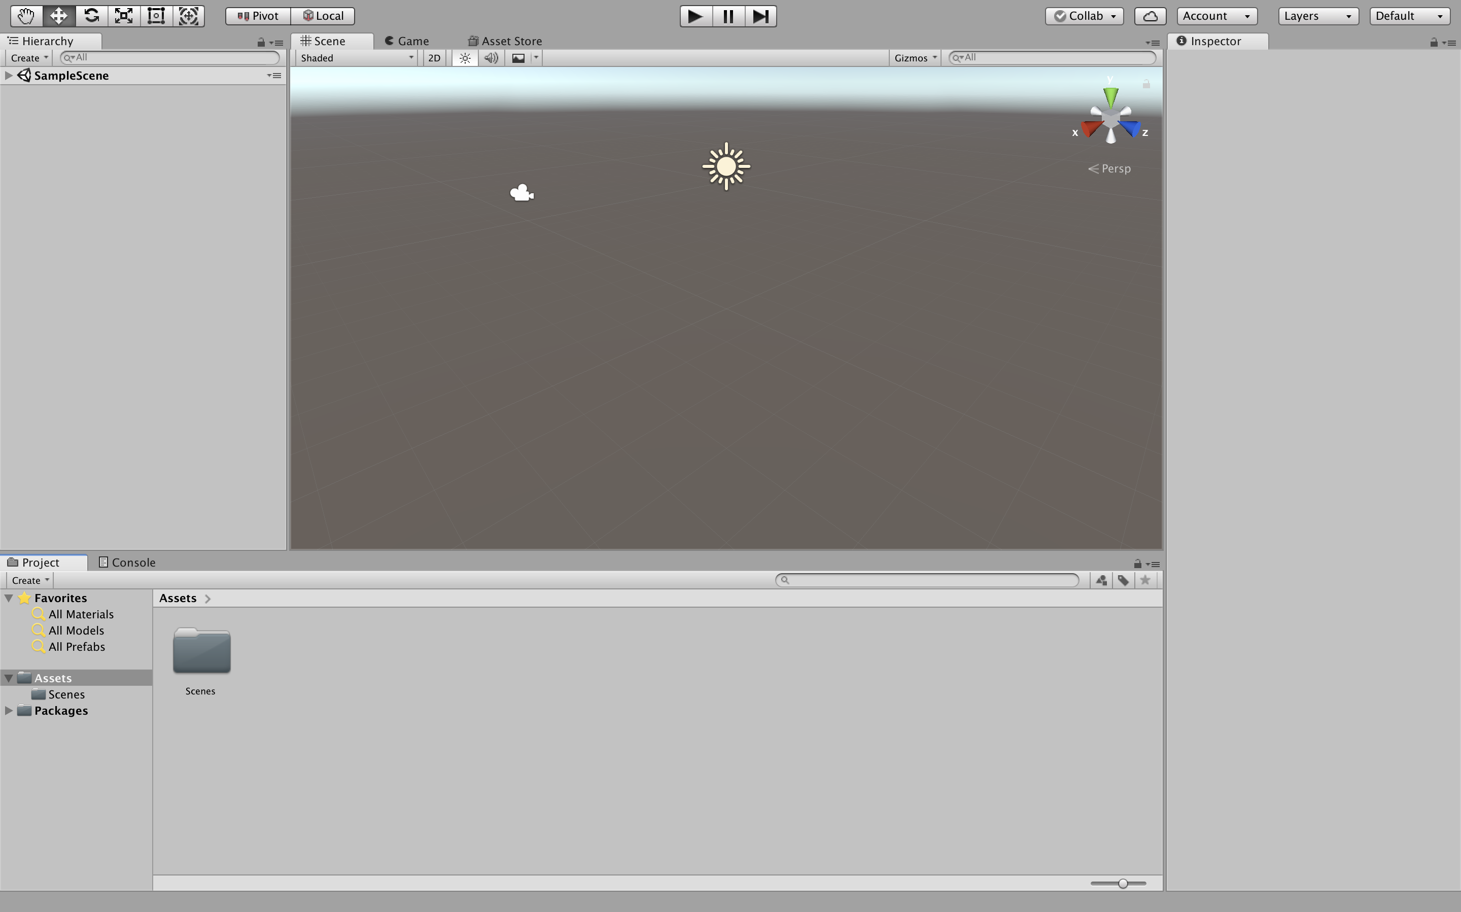Screen dimensions: 1461x912
Task: Toggle scene lighting
Action: [x=465, y=58]
